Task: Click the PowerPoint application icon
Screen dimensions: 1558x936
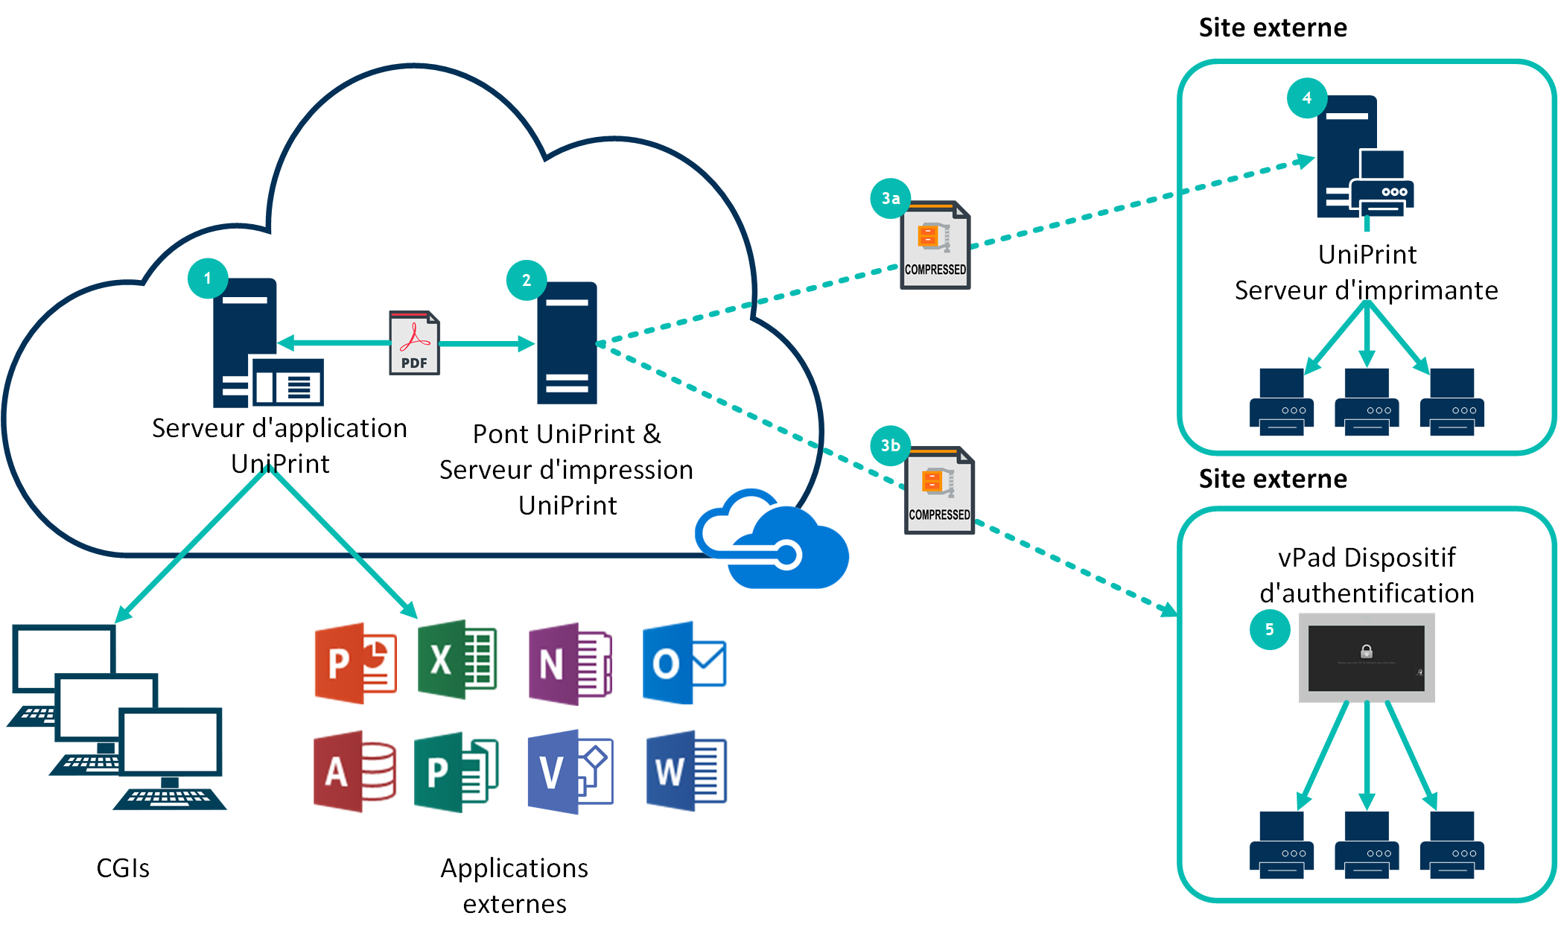Action: 355,663
